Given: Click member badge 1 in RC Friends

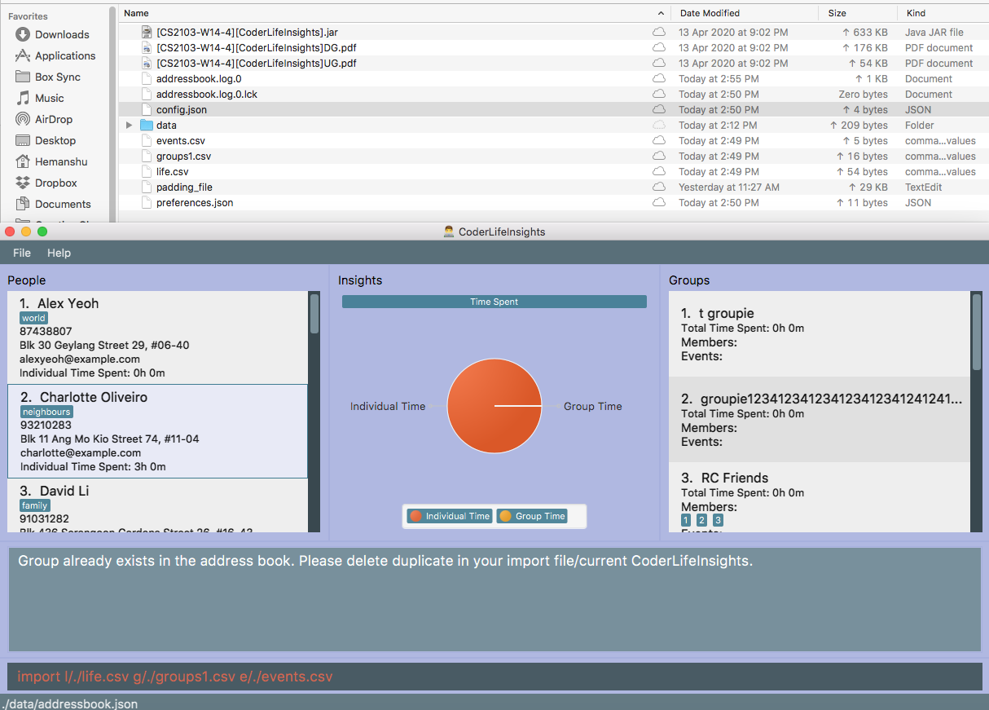Looking at the screenshot, I should 686,520.
